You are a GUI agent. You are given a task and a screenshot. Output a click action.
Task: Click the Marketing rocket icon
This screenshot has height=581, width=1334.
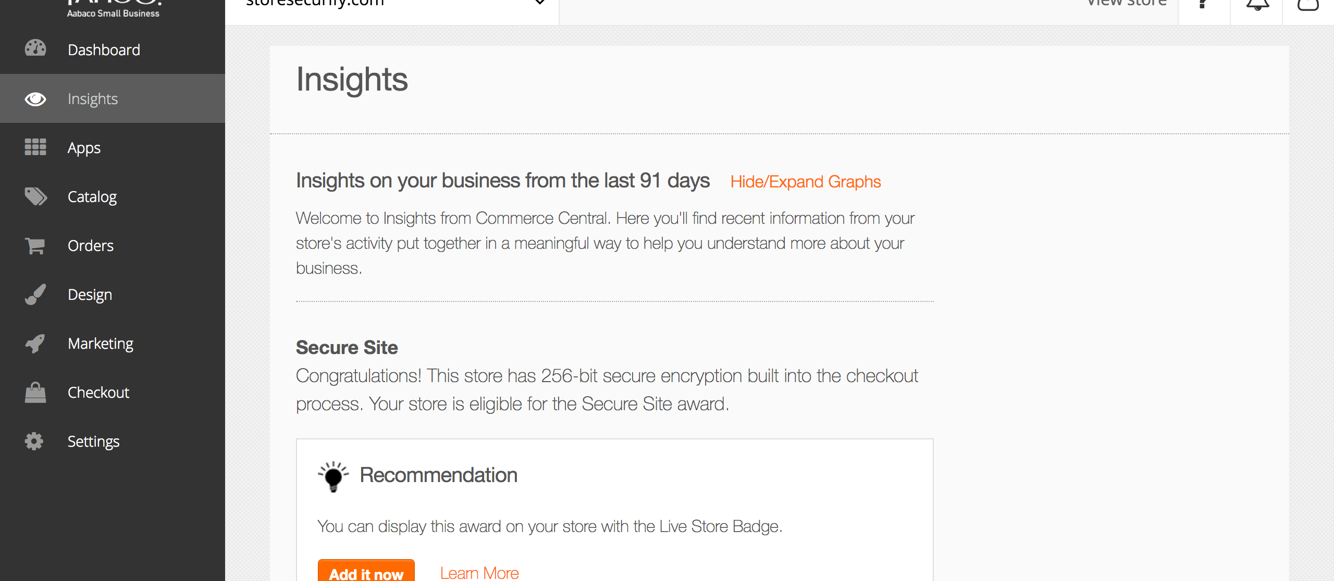35,343
